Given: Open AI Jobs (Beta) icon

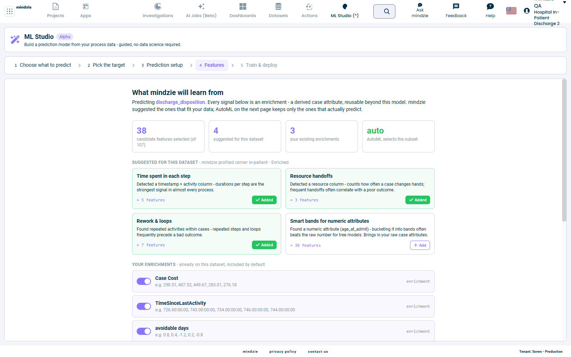Looking at the screenshot, I should [201, 6].
